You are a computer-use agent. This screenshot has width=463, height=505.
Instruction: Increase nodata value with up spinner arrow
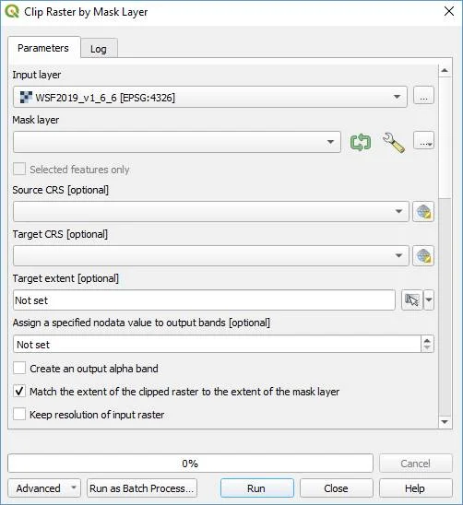427,340
